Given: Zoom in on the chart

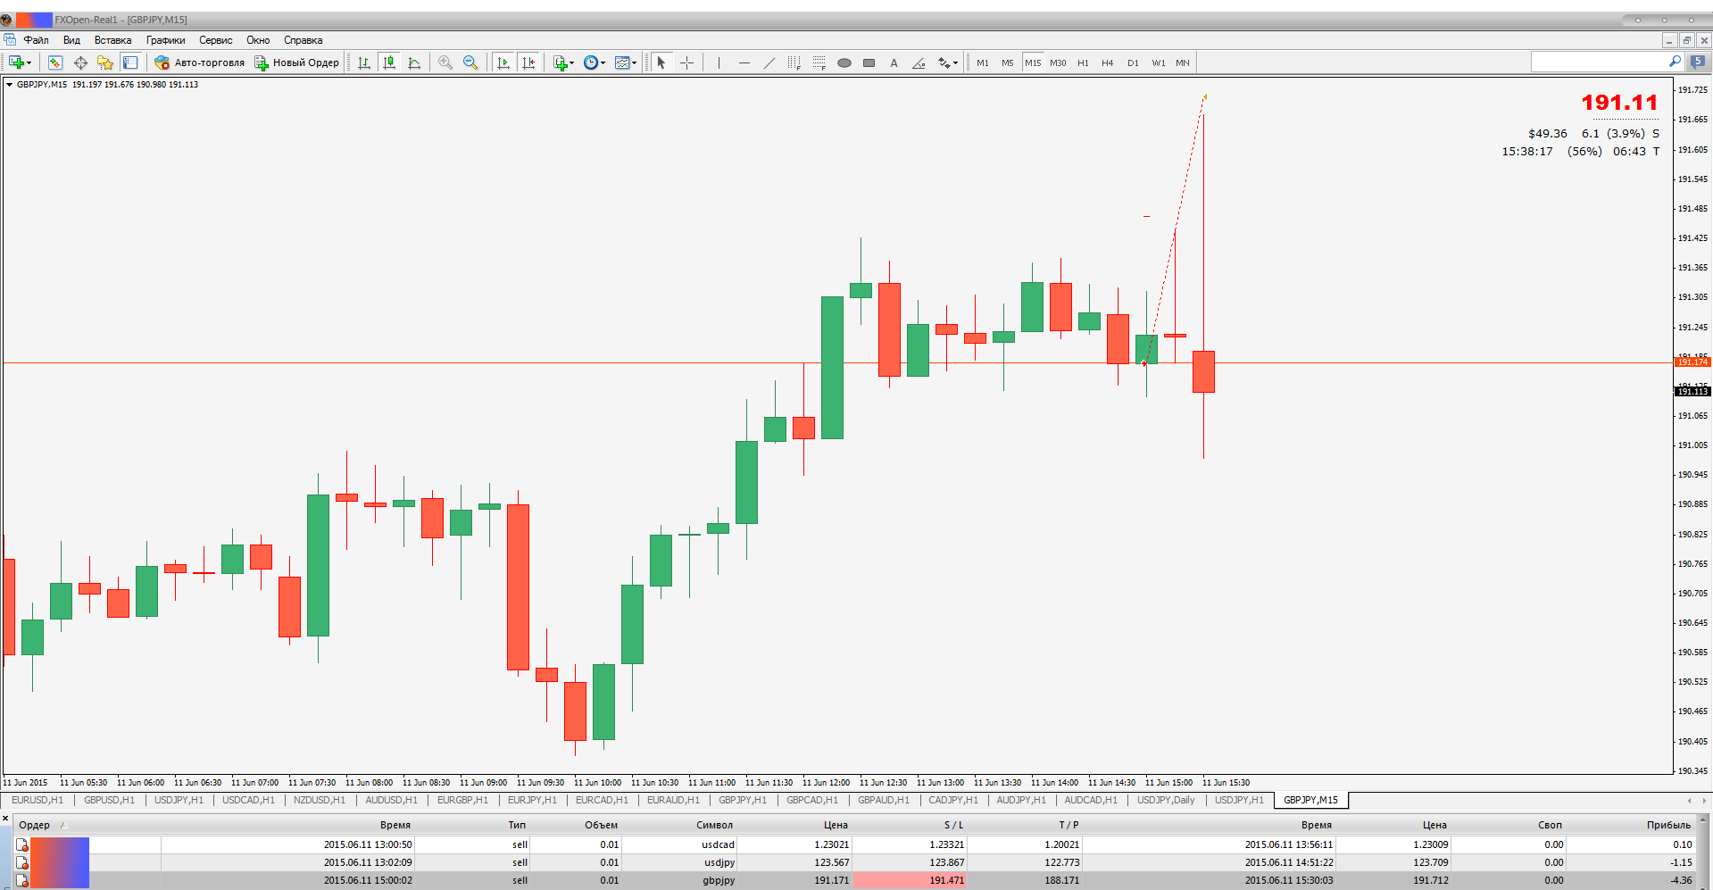Looking at the screenshot, I should (x=445, y=62).
